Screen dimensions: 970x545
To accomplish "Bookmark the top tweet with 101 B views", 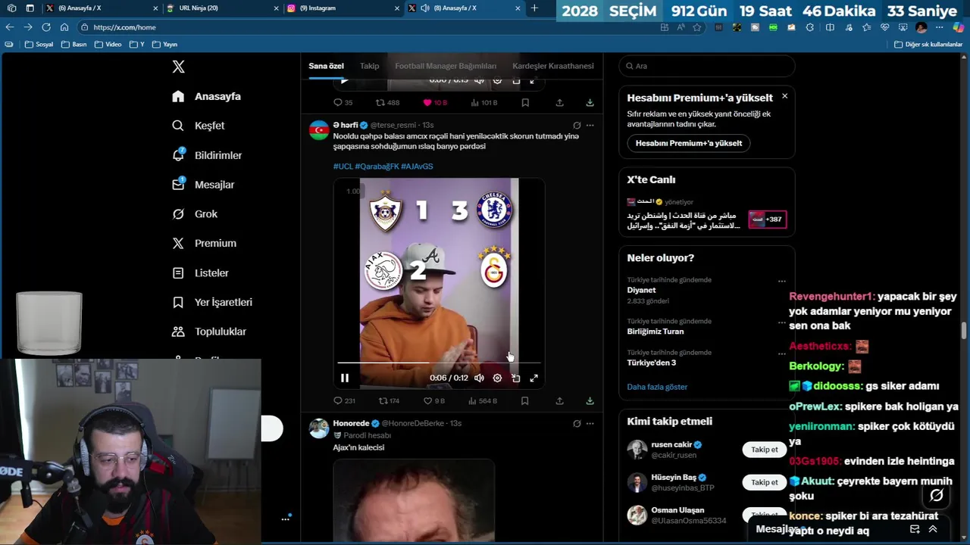I will (x=524, y=102).
